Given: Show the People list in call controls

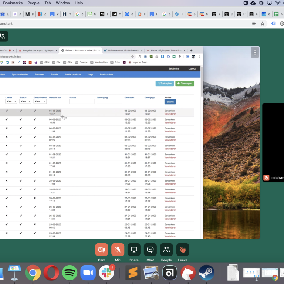Looking at the screenshot, I should (x=166, y=250).
